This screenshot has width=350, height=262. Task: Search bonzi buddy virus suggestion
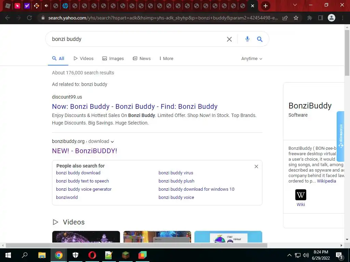176,173
